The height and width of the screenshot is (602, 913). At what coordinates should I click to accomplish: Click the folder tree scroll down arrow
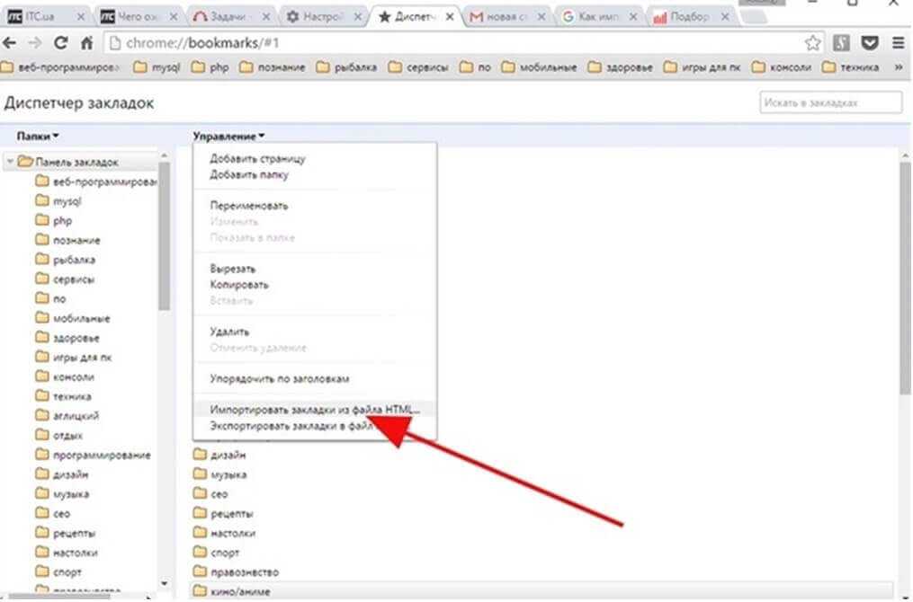point(165,583)
